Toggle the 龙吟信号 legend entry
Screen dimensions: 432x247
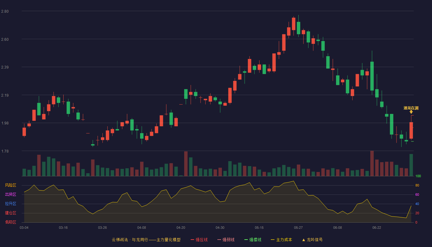tap(312, 240)
